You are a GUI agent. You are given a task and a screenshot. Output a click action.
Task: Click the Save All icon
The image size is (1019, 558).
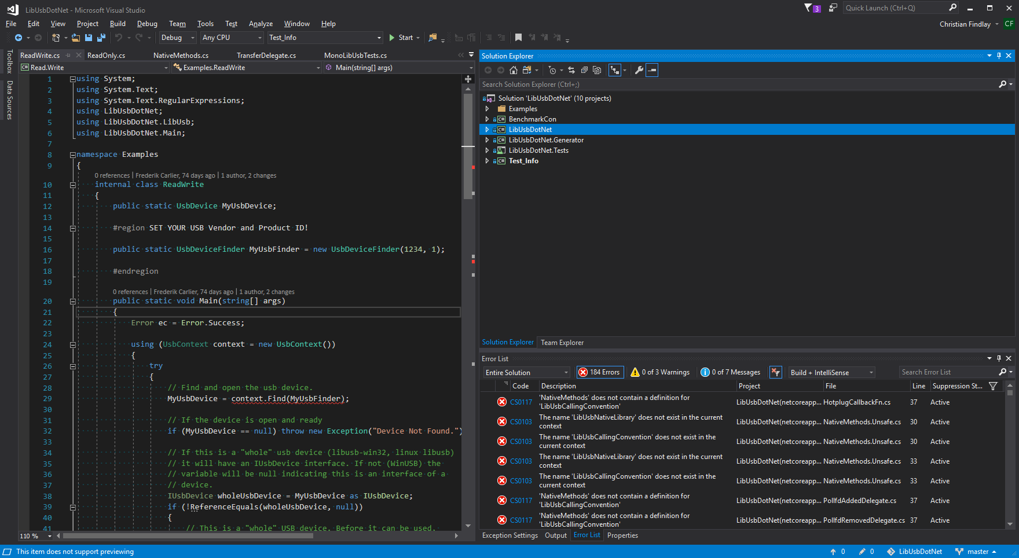[101, 38]
